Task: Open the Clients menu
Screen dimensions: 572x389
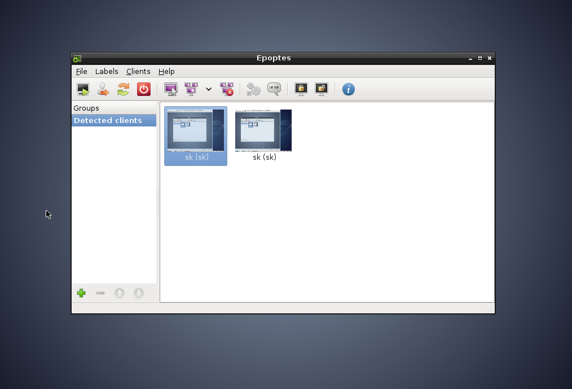Action: pyautogui.click(x=138, y=71)
